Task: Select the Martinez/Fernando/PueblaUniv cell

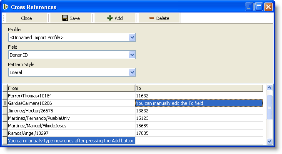Action: point(71,118)
